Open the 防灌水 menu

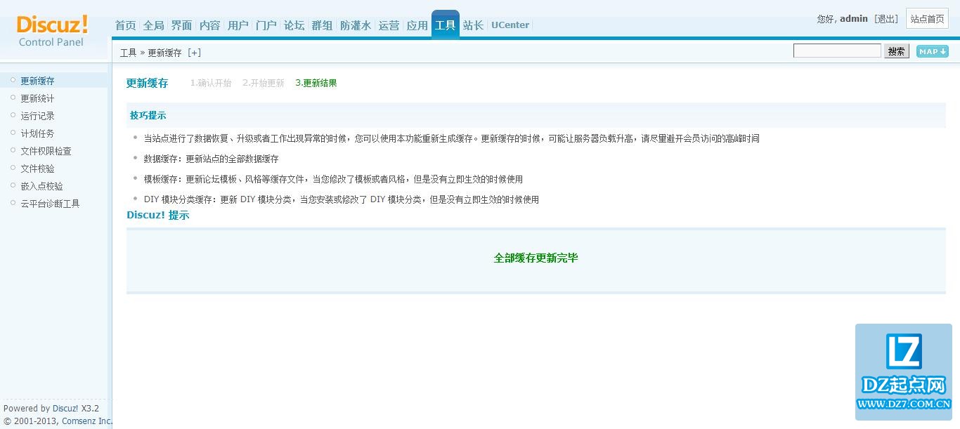click(356, 25)
